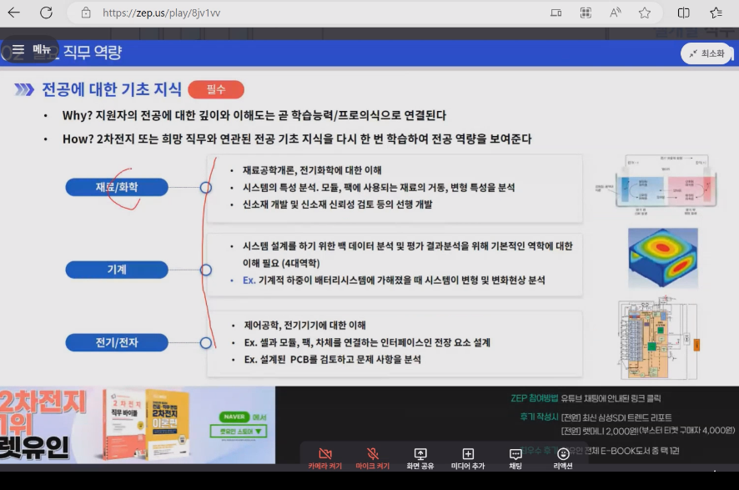Open browser split screen view
Viewport: 739px width, 490px height.
tap(684, 13)
